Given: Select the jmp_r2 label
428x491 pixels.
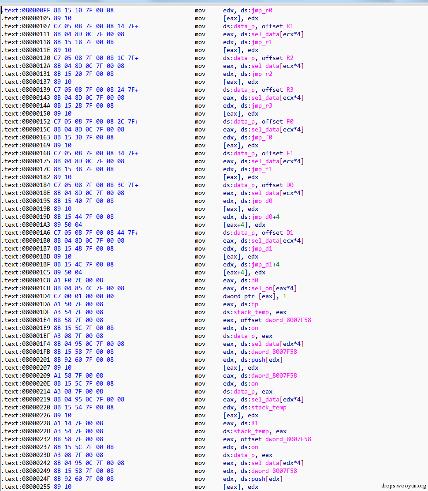Looking at the screenshot, I should (262, 74).
